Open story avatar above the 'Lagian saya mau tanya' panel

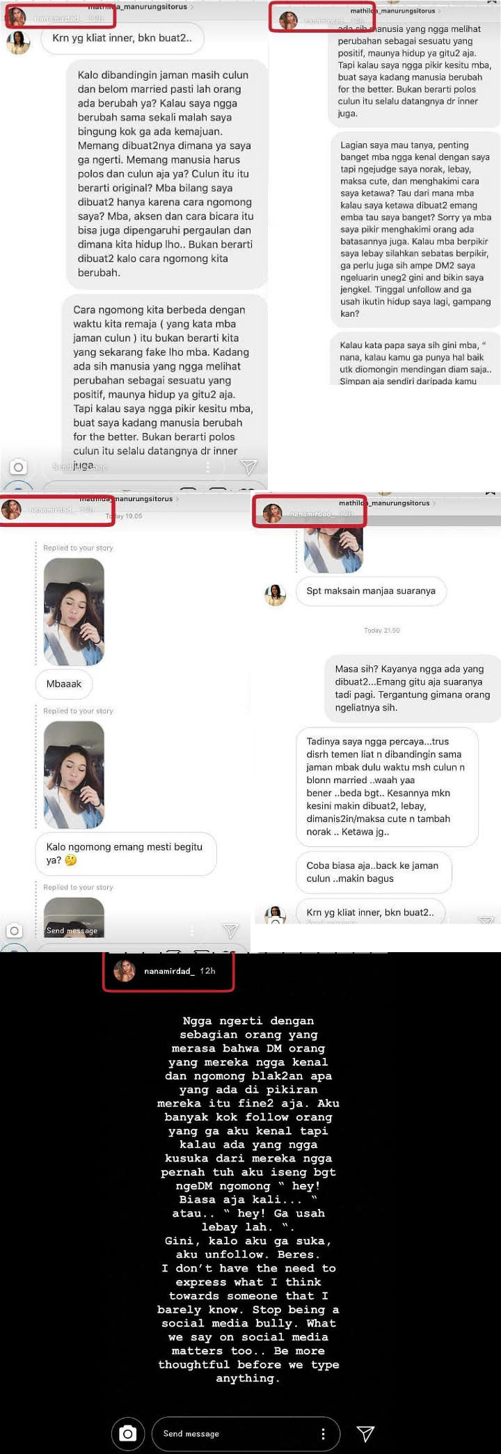(x=287, y=19)
